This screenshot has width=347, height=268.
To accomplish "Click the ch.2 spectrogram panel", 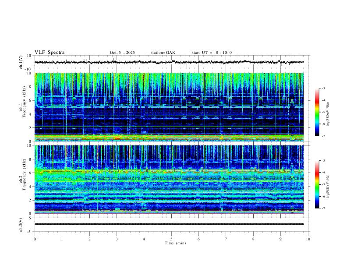I will click(x=169, y=180).
